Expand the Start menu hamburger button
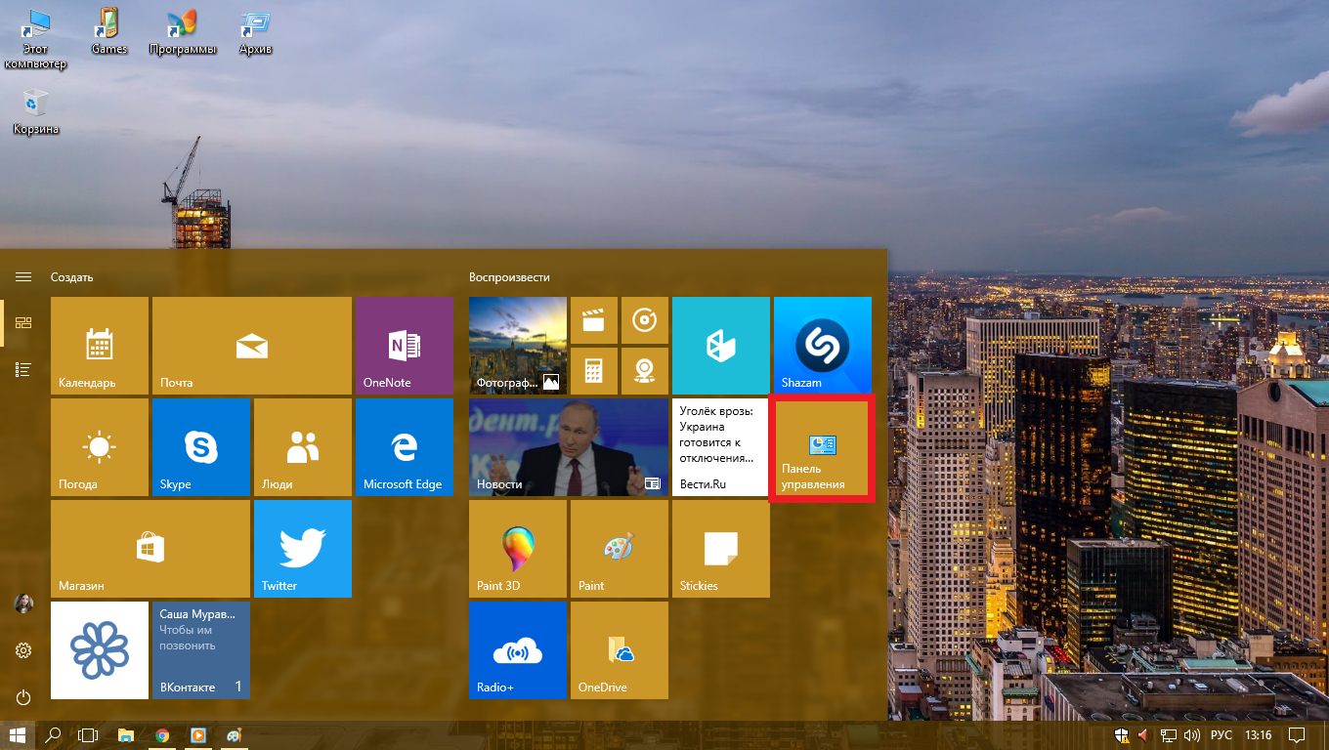The image size is (1329, 750). (x=23, y=277)
